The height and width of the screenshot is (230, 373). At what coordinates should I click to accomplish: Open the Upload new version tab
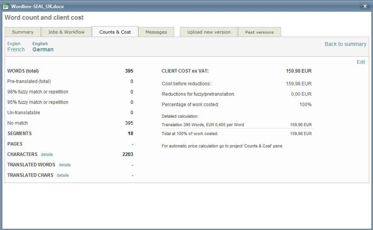click(208, 32)
